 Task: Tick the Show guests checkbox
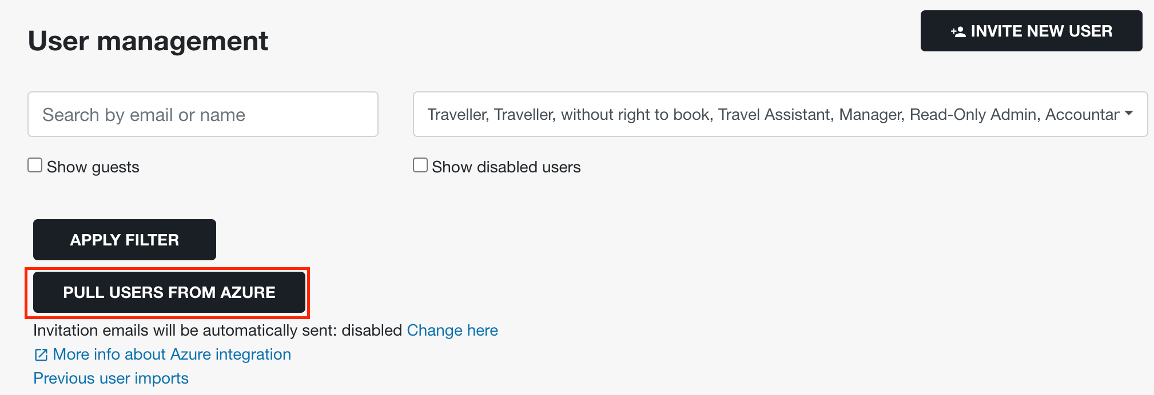(x=35, y=166)
